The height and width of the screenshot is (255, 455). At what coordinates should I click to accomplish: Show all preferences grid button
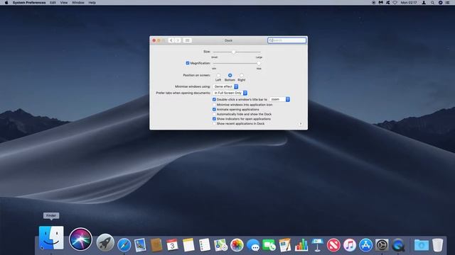[188, 40]
